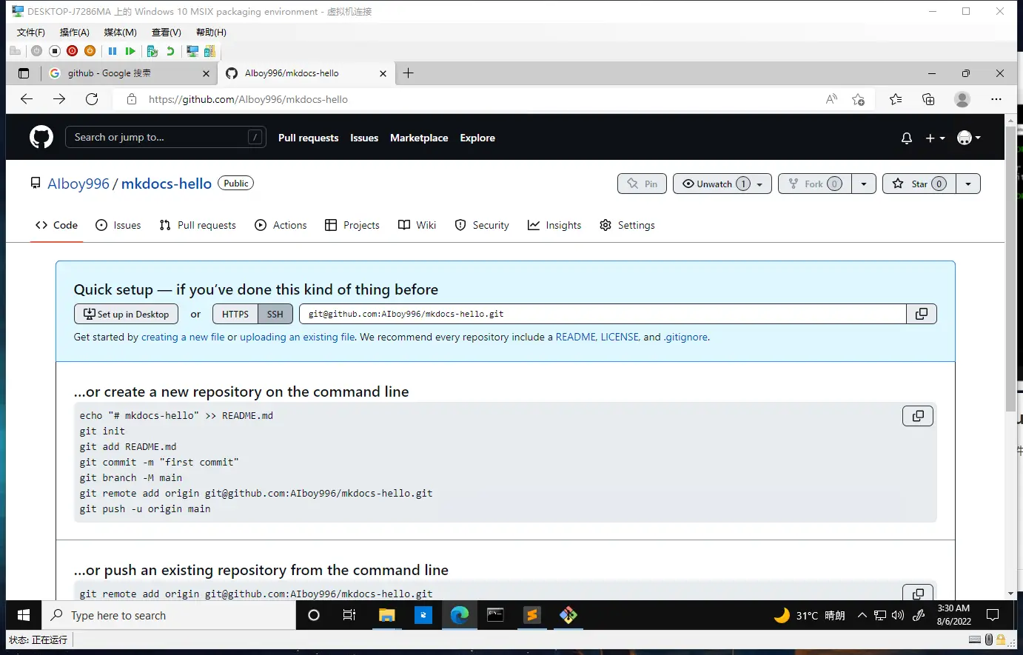Follow the creating a new file link
Image resolution: width=1023 pixels, height=655 pixels.
[183, 337]
